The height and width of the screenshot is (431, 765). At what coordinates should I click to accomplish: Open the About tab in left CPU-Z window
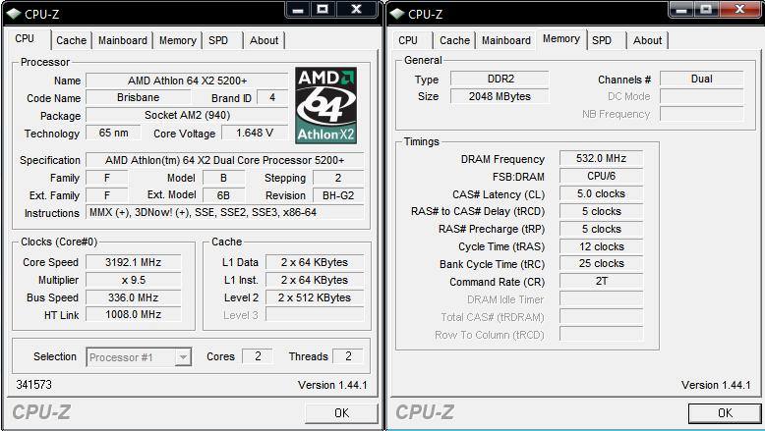pos(264,40)
